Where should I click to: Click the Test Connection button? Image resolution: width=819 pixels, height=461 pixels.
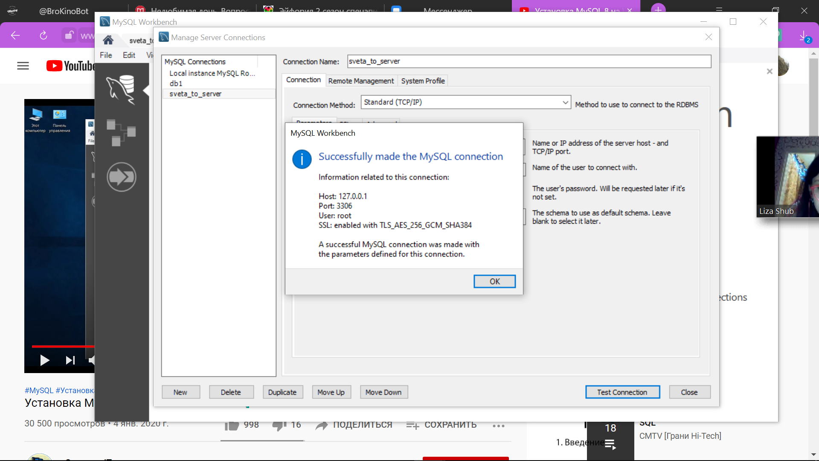(x=622, y=392)
